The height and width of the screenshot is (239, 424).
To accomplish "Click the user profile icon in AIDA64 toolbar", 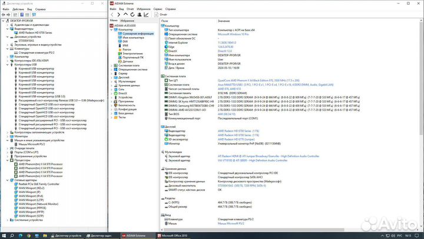I will pos(139,15).
